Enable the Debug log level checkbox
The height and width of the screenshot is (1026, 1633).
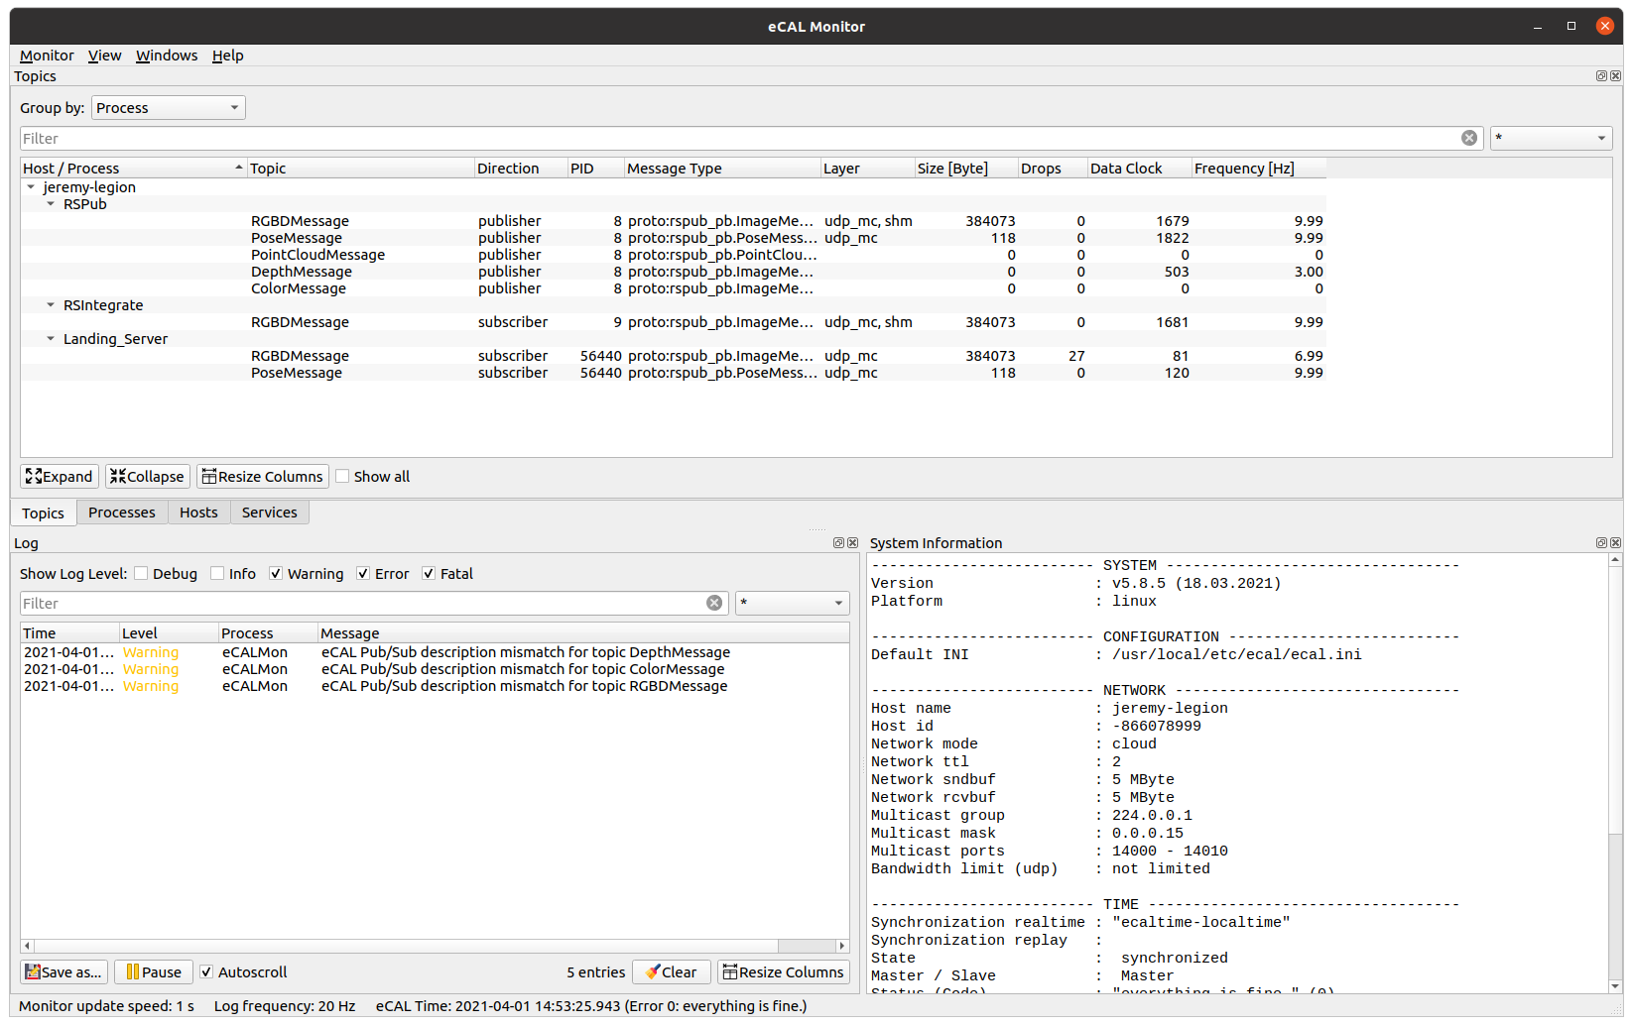click(x=141, y=573)
